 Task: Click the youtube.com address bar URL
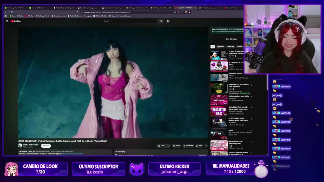pyautogui.click(x=107, y=12)
